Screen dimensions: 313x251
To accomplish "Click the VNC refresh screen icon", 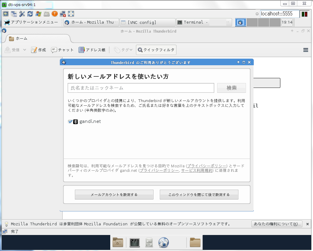I will coord(30,14).
